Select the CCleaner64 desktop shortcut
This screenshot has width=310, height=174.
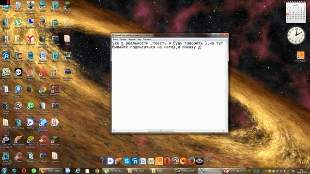tap(43, 141)
